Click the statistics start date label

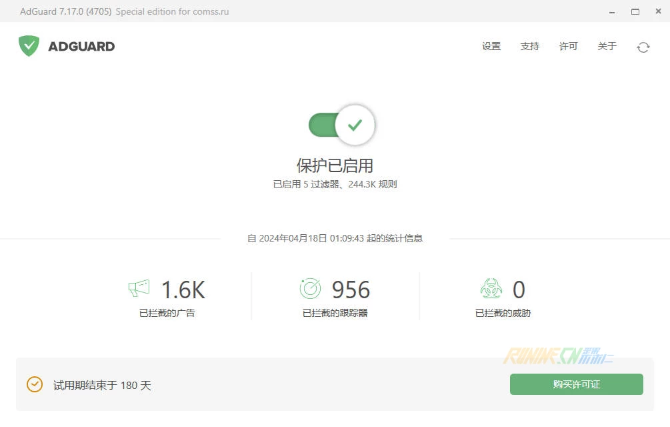[335, 238]
